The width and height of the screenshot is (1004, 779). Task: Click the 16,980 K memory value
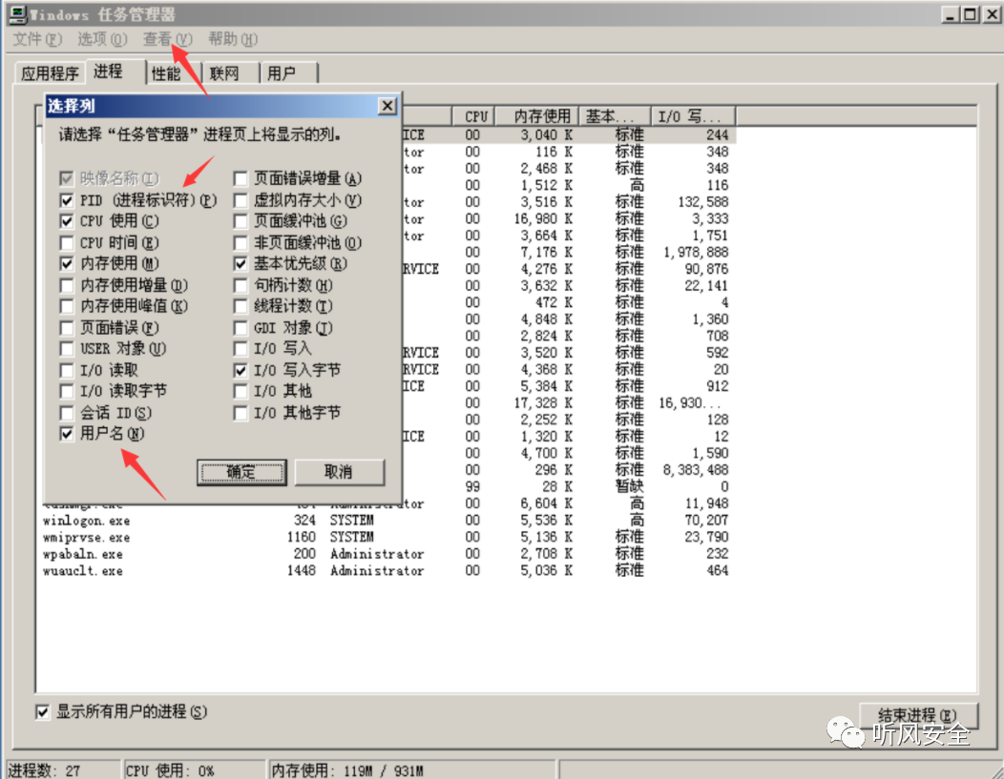click(543, 218)
